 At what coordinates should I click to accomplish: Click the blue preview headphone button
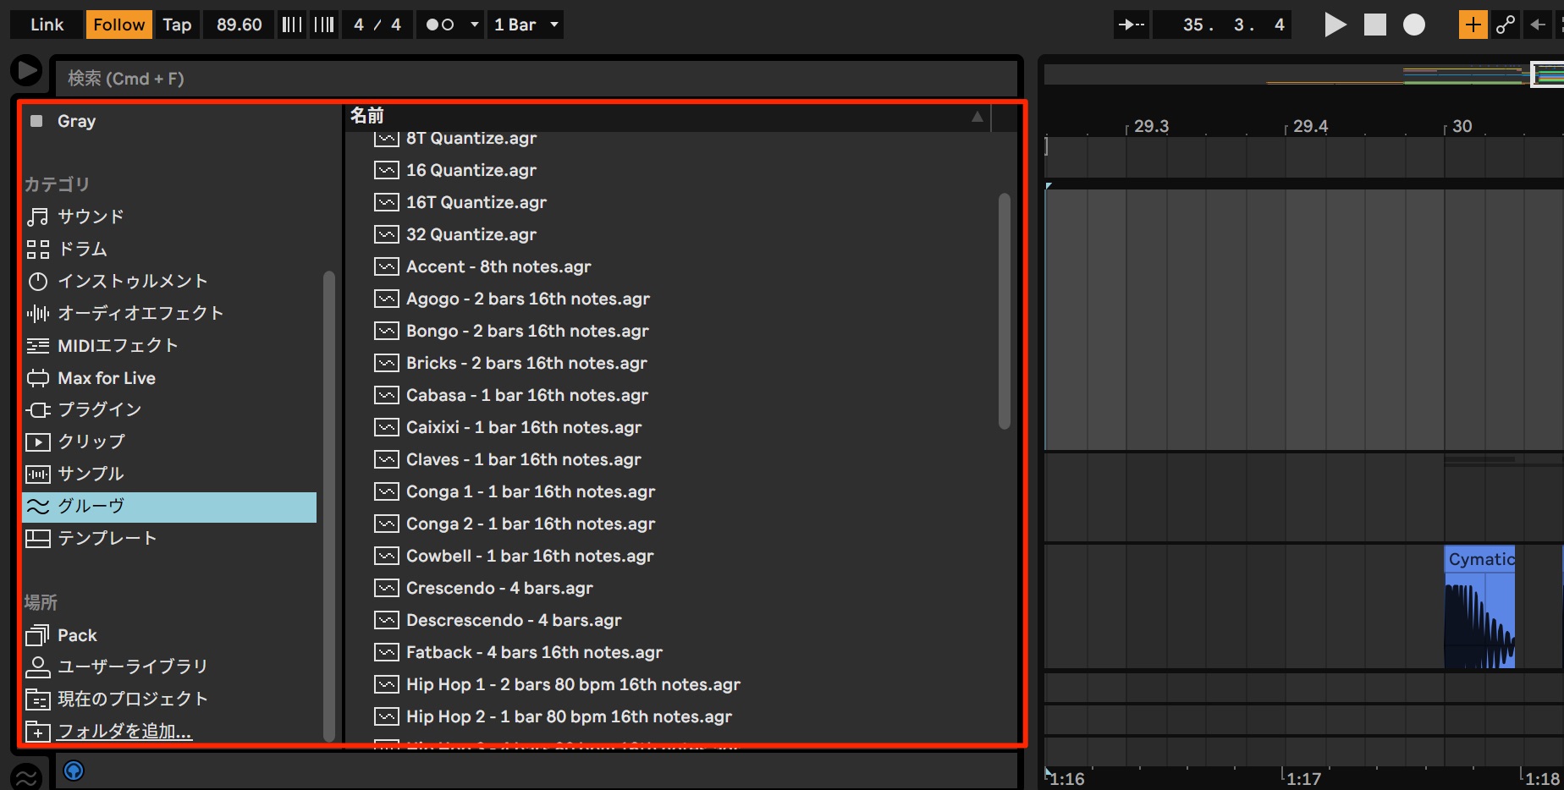(x=74, y=771)
